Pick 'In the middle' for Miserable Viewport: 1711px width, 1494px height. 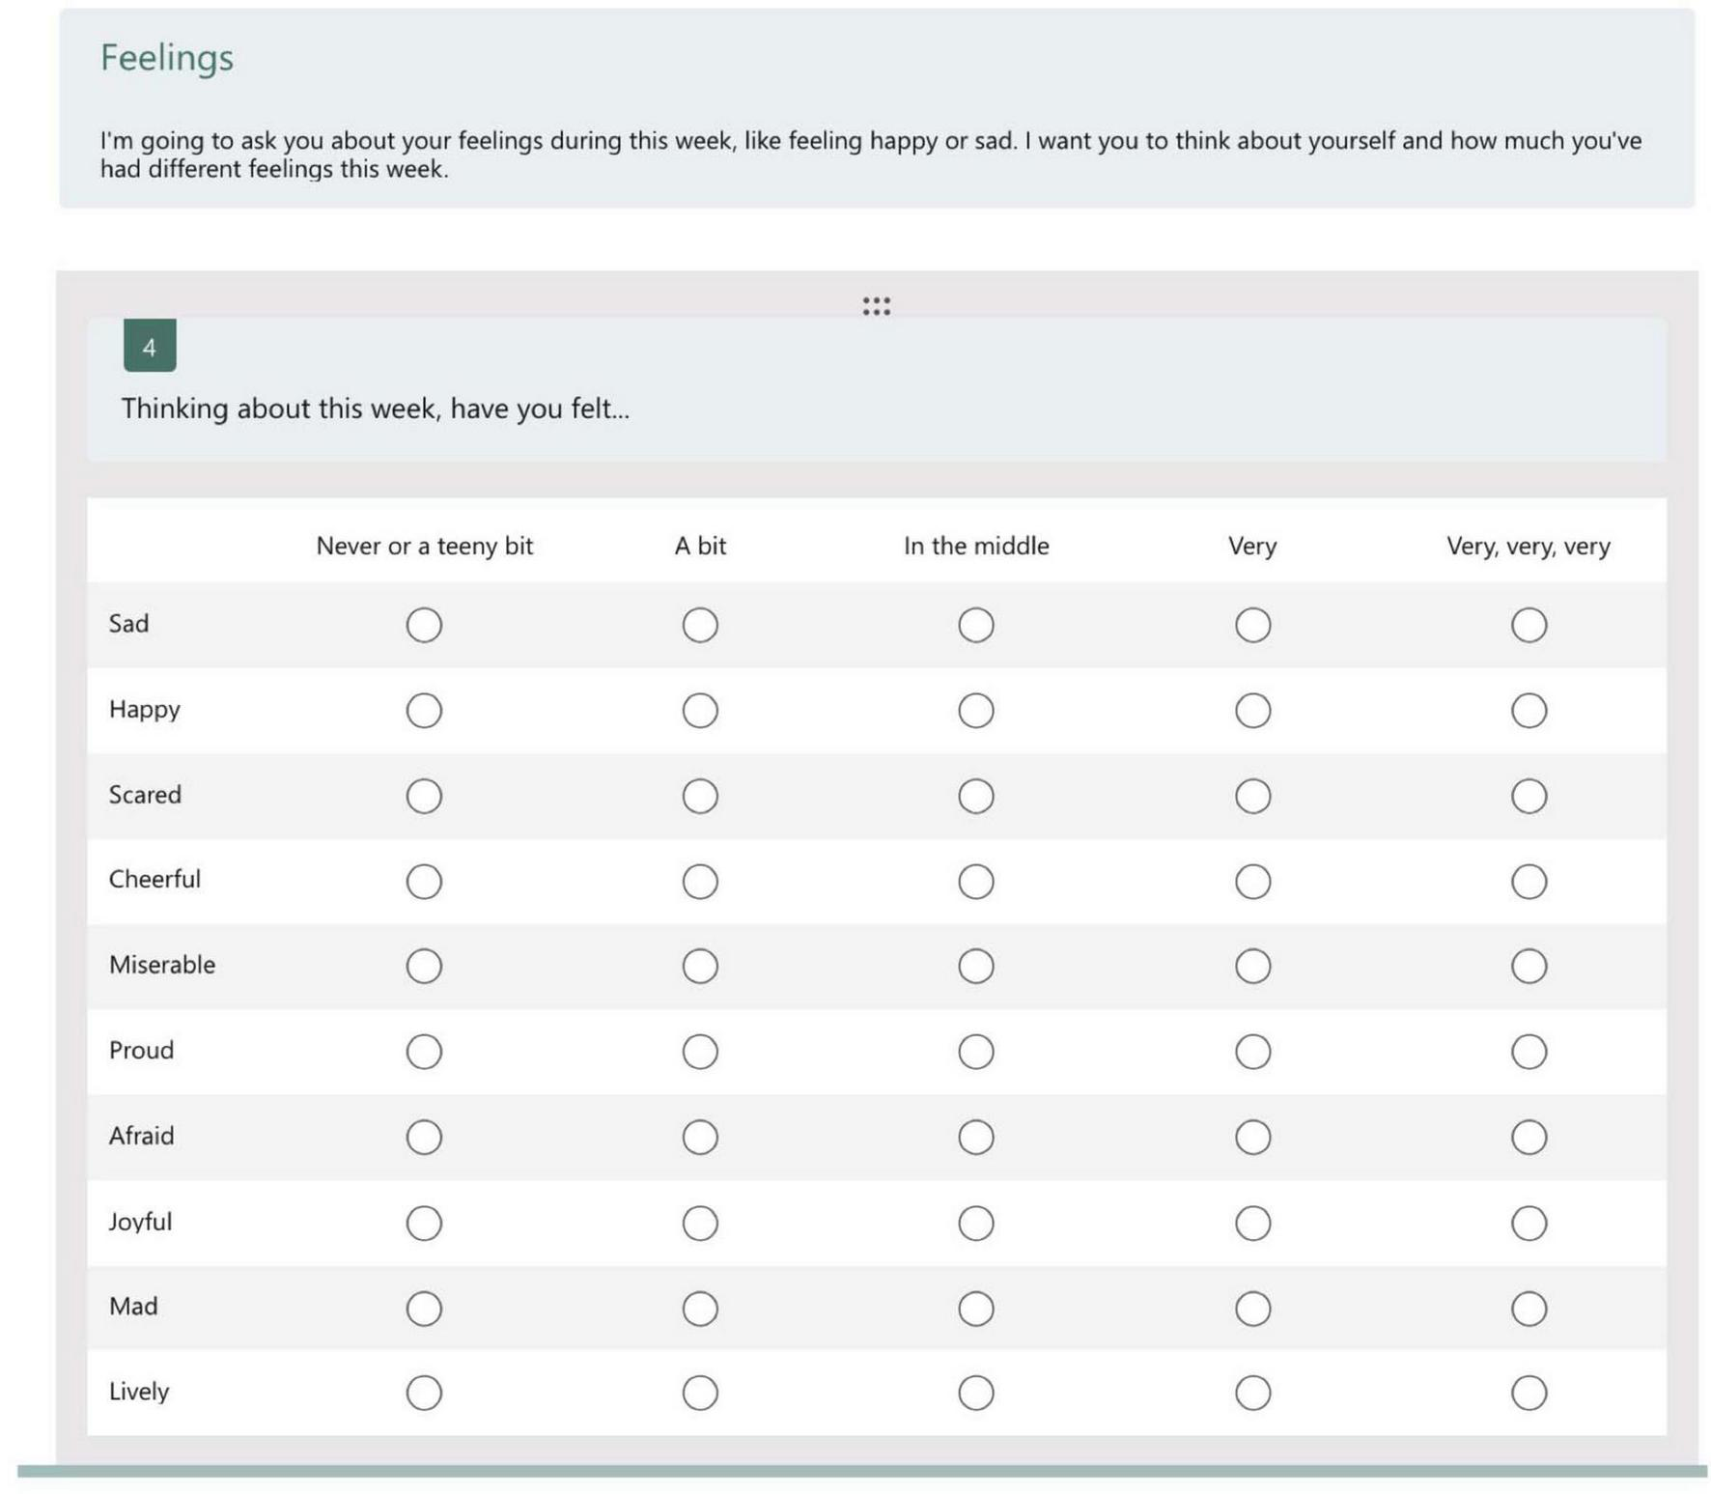(975, 966)
